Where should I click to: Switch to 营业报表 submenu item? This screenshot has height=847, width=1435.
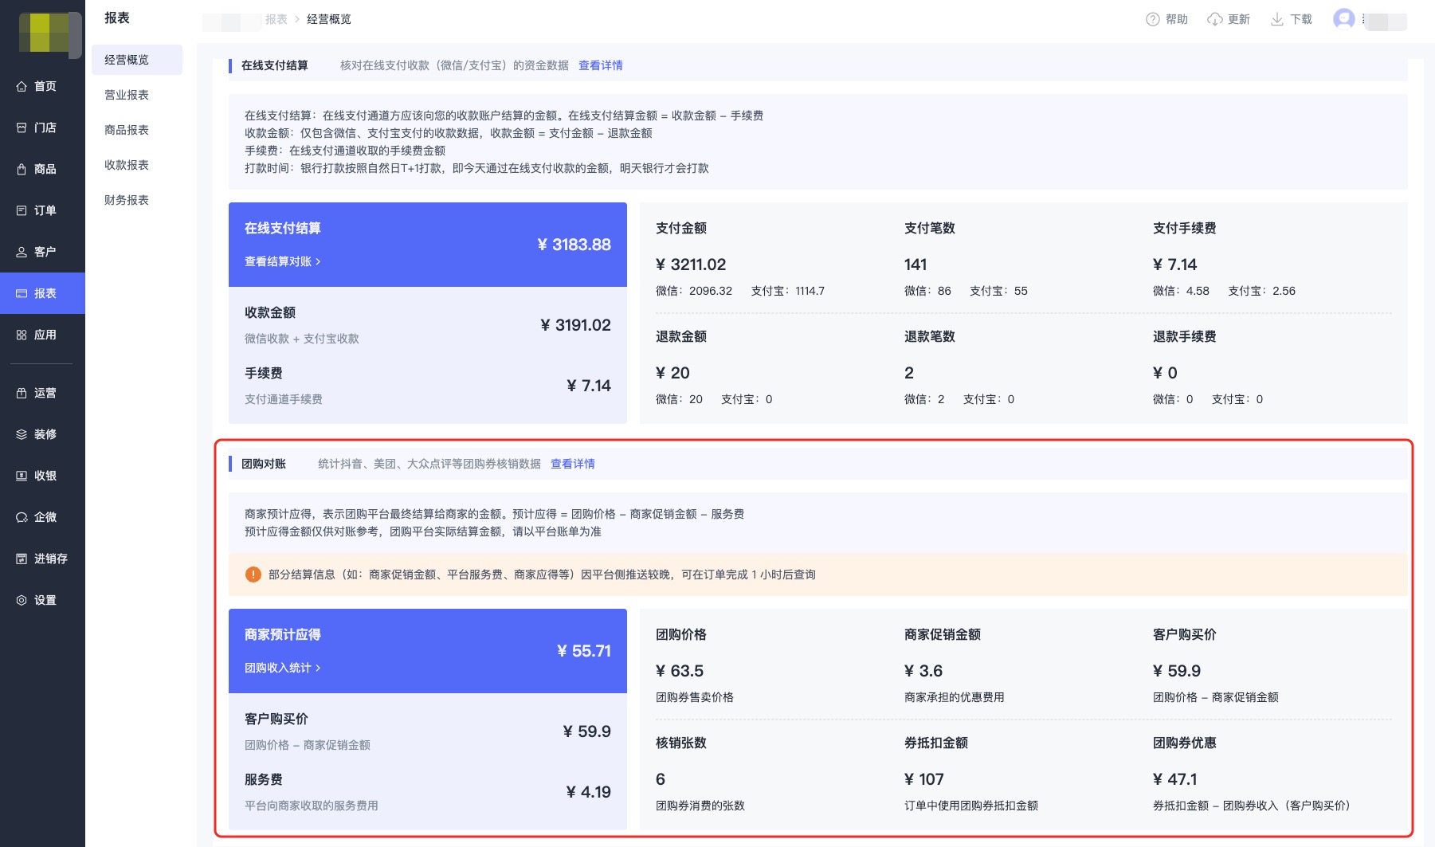click(x=127, y=95)
